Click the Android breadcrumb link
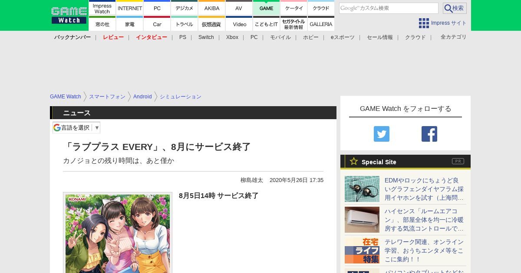The width and height of the screenshot is (521, 273). coord(142,97)
